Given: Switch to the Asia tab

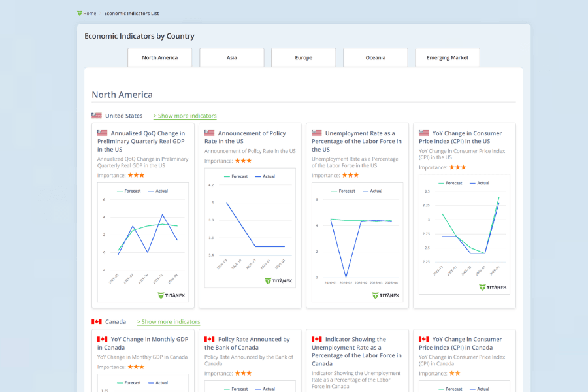Looking at the screenshot, I should (x=231, y=57).
